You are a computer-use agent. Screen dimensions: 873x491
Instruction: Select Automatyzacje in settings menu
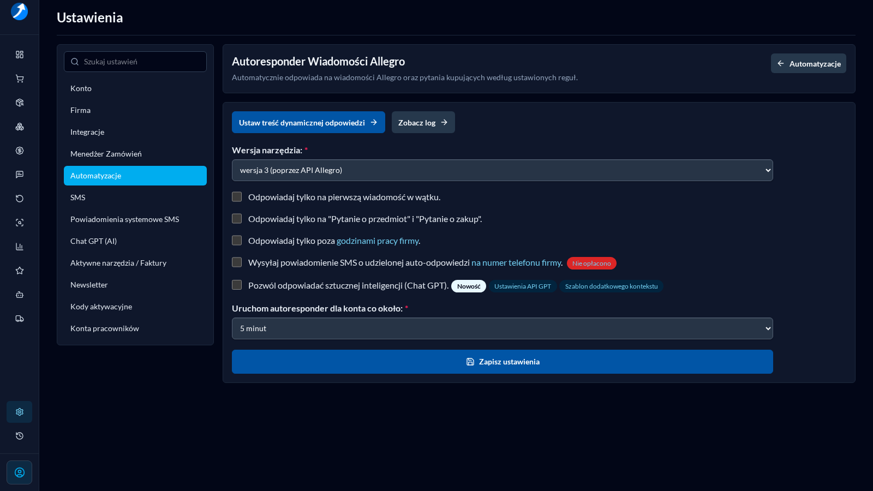(135, 176)
